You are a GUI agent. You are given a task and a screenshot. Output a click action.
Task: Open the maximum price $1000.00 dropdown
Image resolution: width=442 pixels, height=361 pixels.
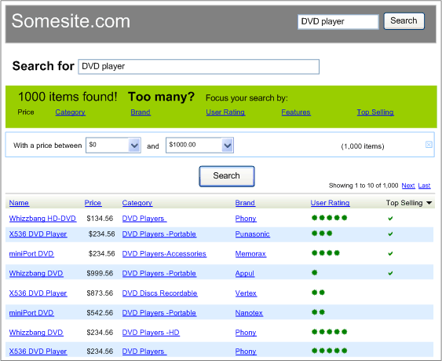coord(227,146)
